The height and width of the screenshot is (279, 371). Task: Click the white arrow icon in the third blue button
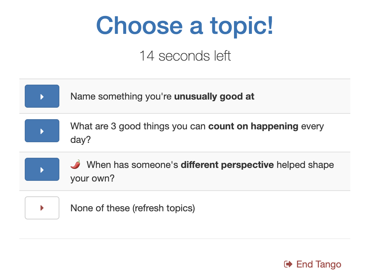click(x=42, y=170)
